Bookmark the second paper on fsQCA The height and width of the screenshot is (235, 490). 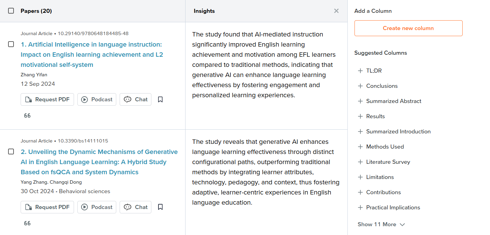click(x=161, y=207)
